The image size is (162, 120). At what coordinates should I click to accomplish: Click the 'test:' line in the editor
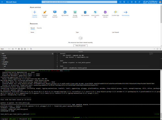pos(62,61)
